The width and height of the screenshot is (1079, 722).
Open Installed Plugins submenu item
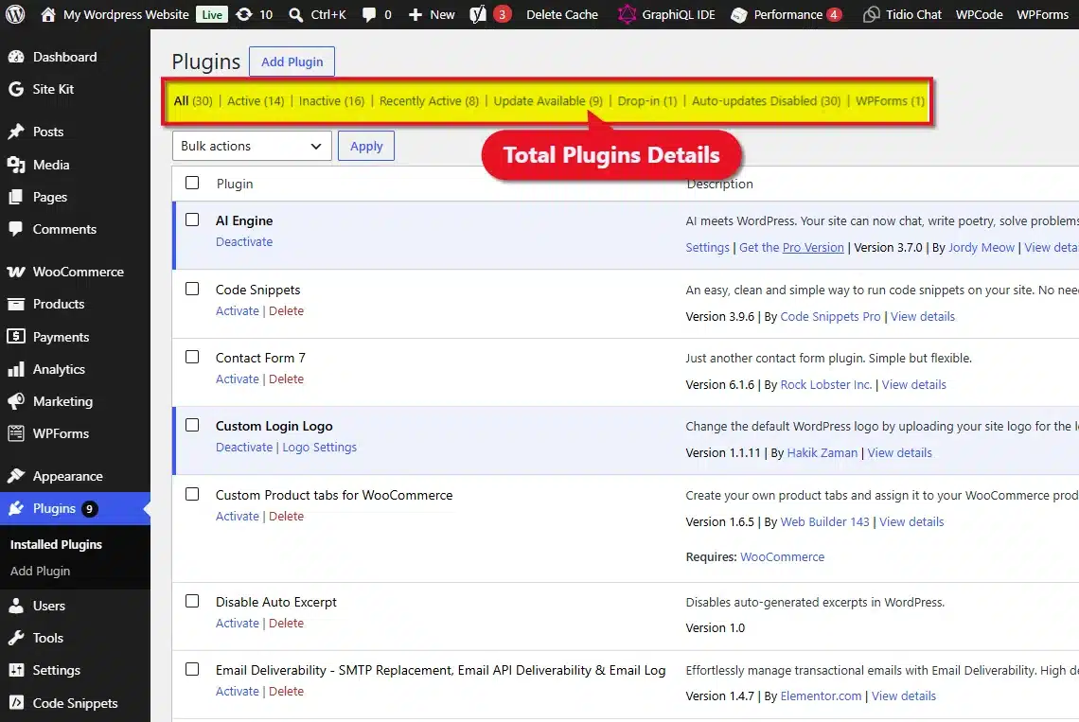coord(56,544)
